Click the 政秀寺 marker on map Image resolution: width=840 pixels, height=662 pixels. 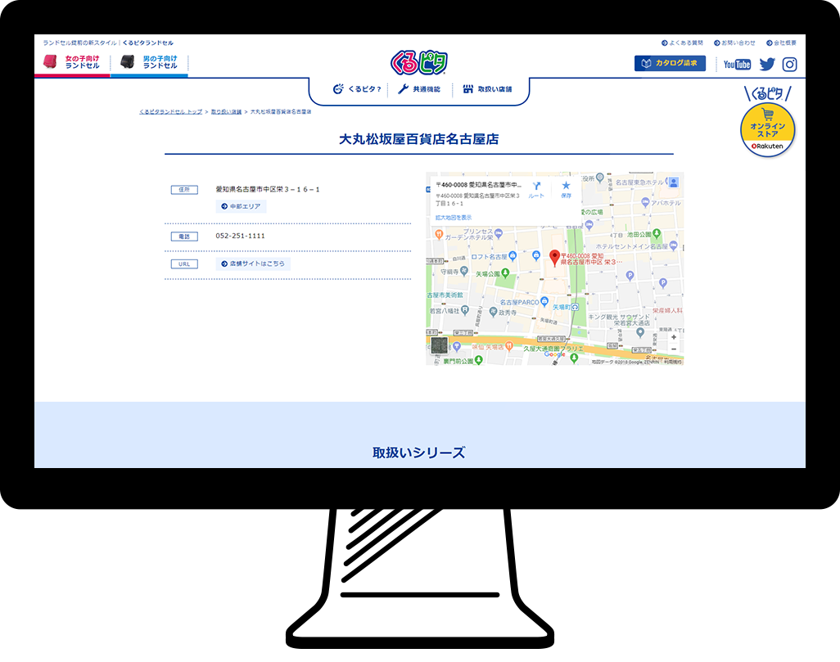click(493, 312)
